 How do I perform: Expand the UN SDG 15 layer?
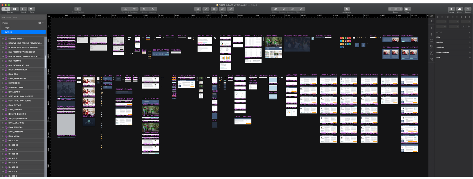click(x=3, y=141)
